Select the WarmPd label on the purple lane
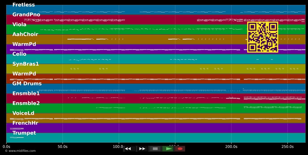This screenshot has height=155, width=308. pyautogui.click(x=24, y=44)
